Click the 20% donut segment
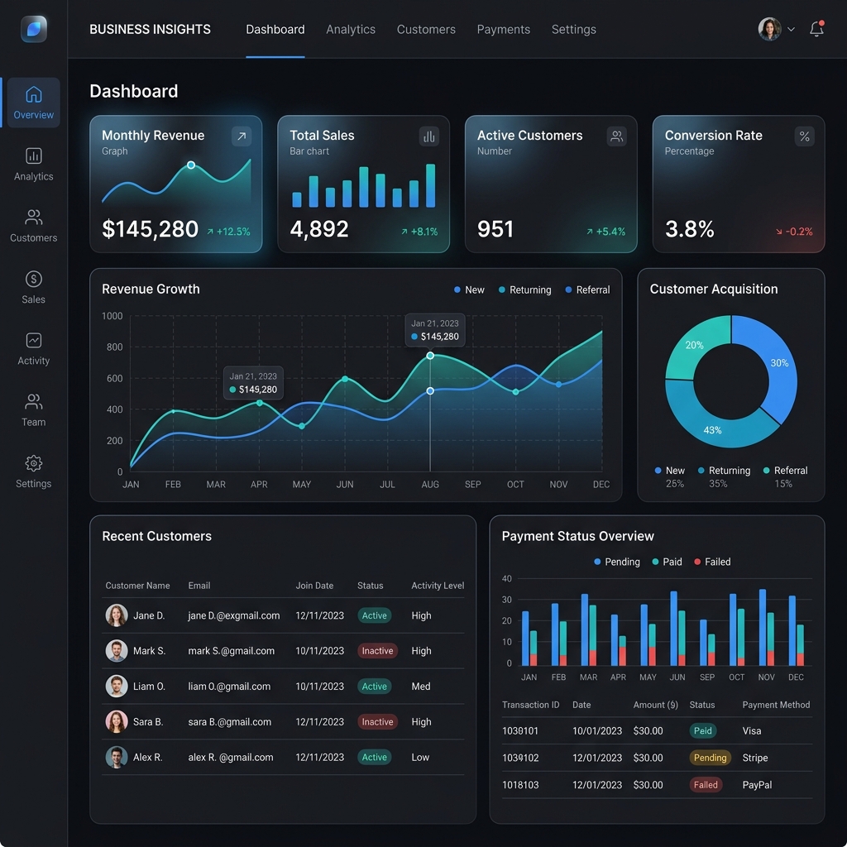 point(696,346)
